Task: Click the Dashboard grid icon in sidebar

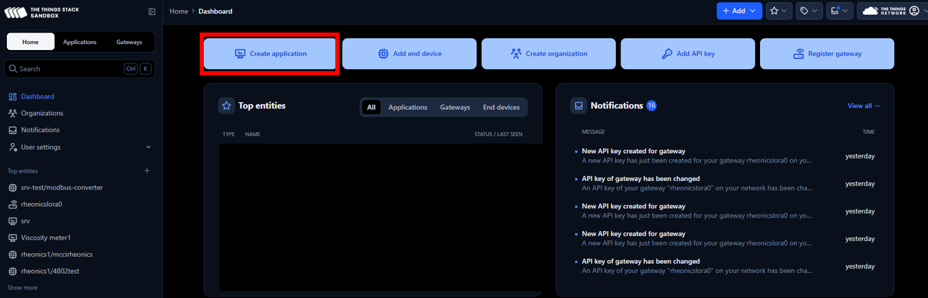Action: (12, 97)
